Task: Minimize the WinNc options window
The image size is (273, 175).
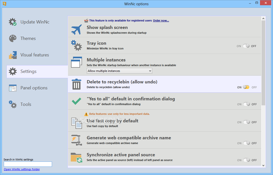Action: 250,3
